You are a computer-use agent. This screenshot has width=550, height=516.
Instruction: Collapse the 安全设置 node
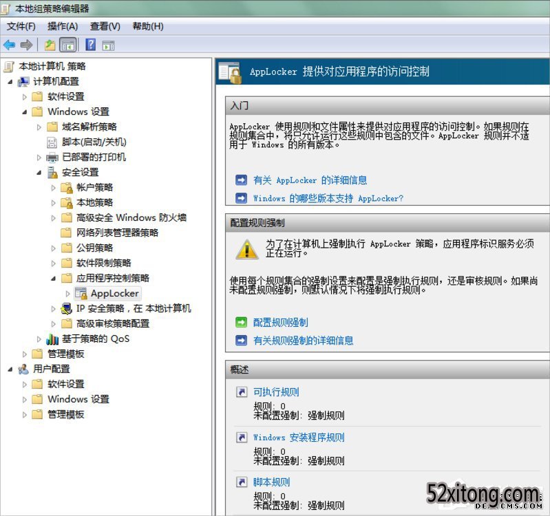pyautogui.click(x=39, y=173)
